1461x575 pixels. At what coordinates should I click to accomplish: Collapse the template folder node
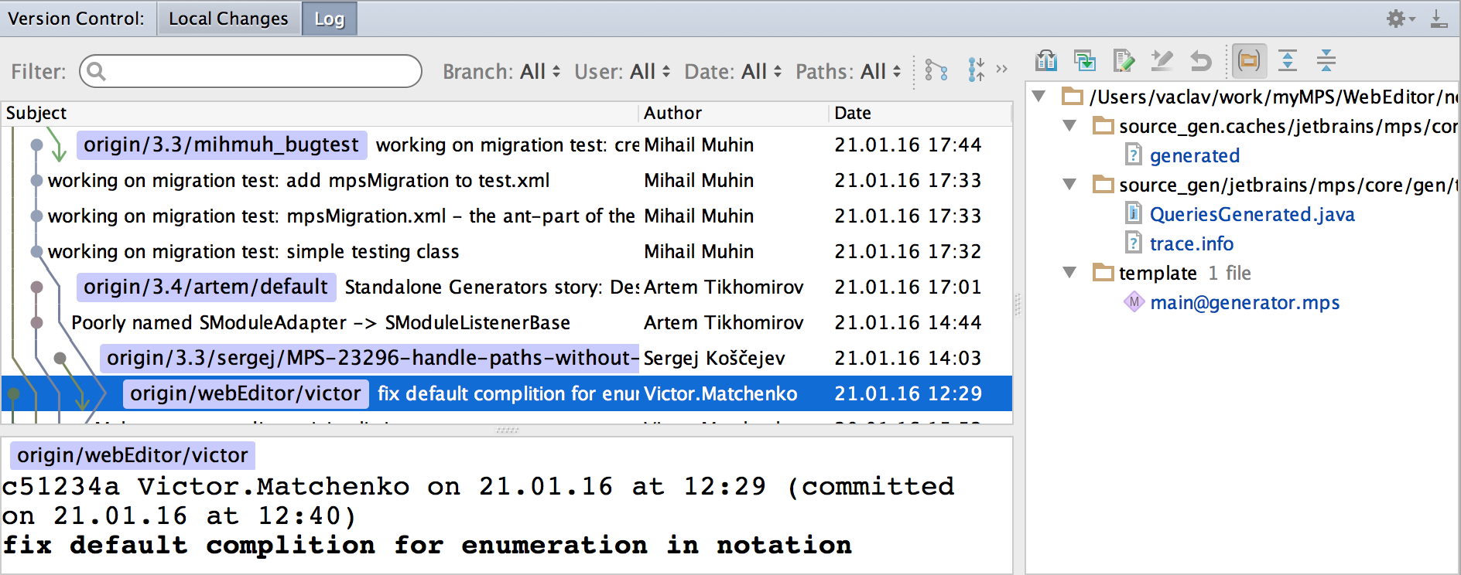point(1070,273)
